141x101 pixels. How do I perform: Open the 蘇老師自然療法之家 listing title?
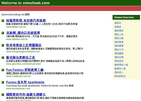21,58
